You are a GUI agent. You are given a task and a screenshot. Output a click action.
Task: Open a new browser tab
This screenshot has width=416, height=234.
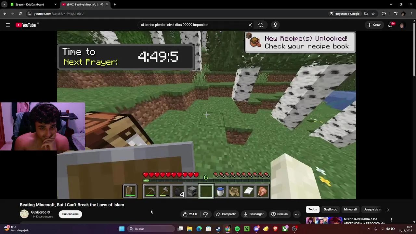pyautogui.click(x=115, y=5)
